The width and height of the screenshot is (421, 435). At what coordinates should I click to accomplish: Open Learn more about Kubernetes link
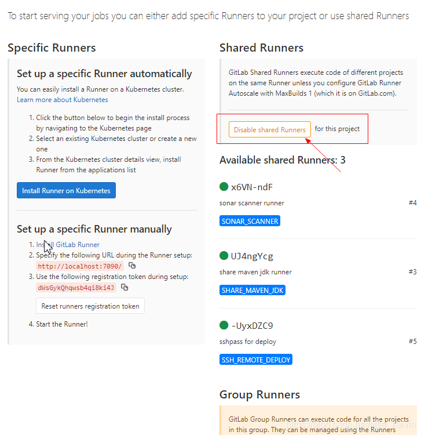tap(63, 100)
